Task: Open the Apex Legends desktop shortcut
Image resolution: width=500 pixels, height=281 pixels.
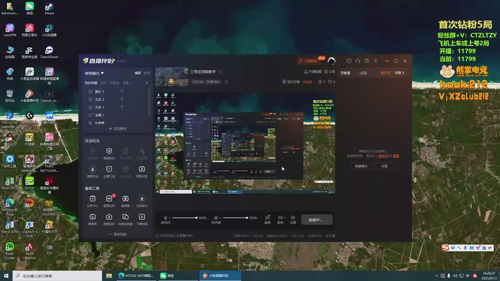Action: (29, 250)
